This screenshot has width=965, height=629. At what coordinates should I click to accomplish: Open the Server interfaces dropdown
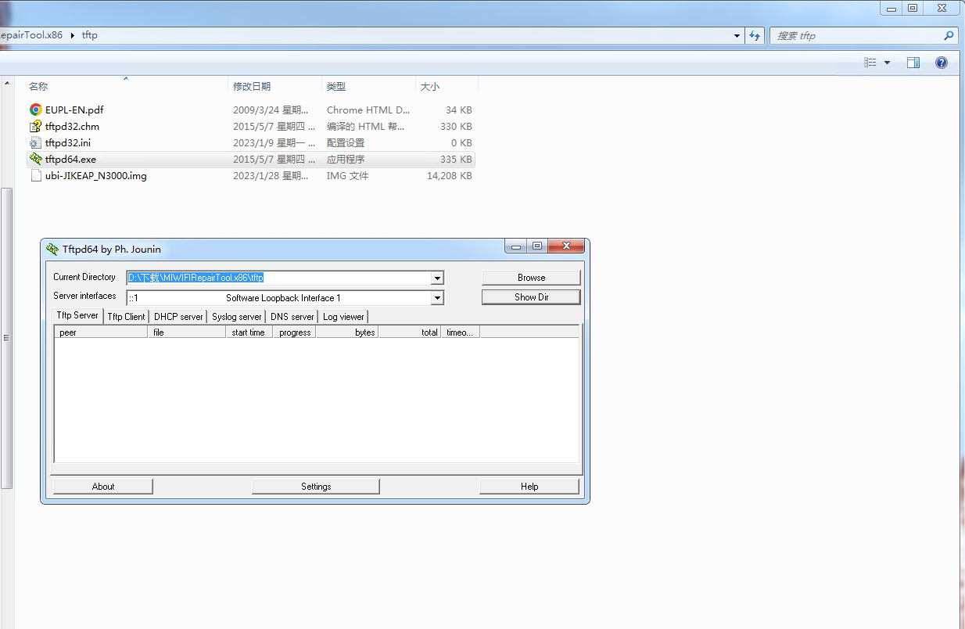[x=436, y=297]
